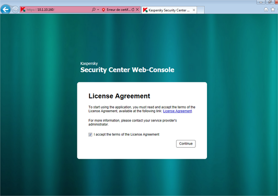The image size is (278, 196).
Task: Click the Continue button
Action: coord(186,144)
